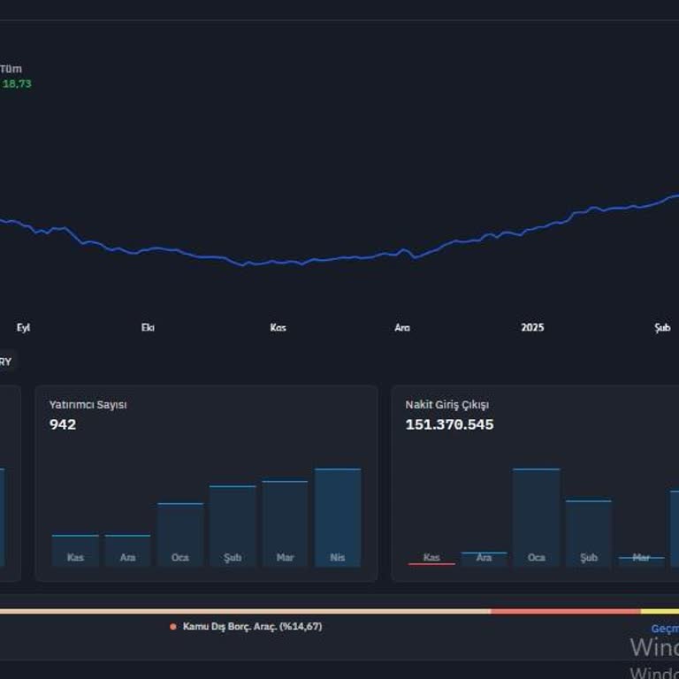Click the Nakit Giriş Çıkışı value 151.370.545

(x=449, y=424)
